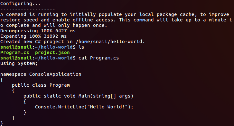
Task: Click the 'ls' command after the prompt
Action: tap(81, 47)
